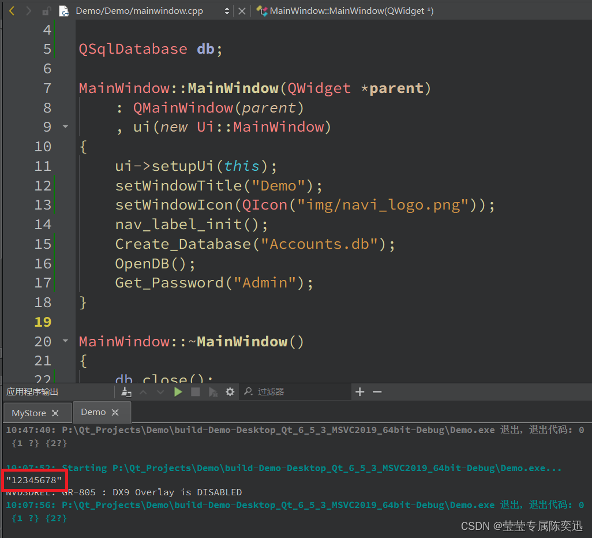Open output pane settings gear
The width and height of the screenshot is (592, 538).
[230, 392]
